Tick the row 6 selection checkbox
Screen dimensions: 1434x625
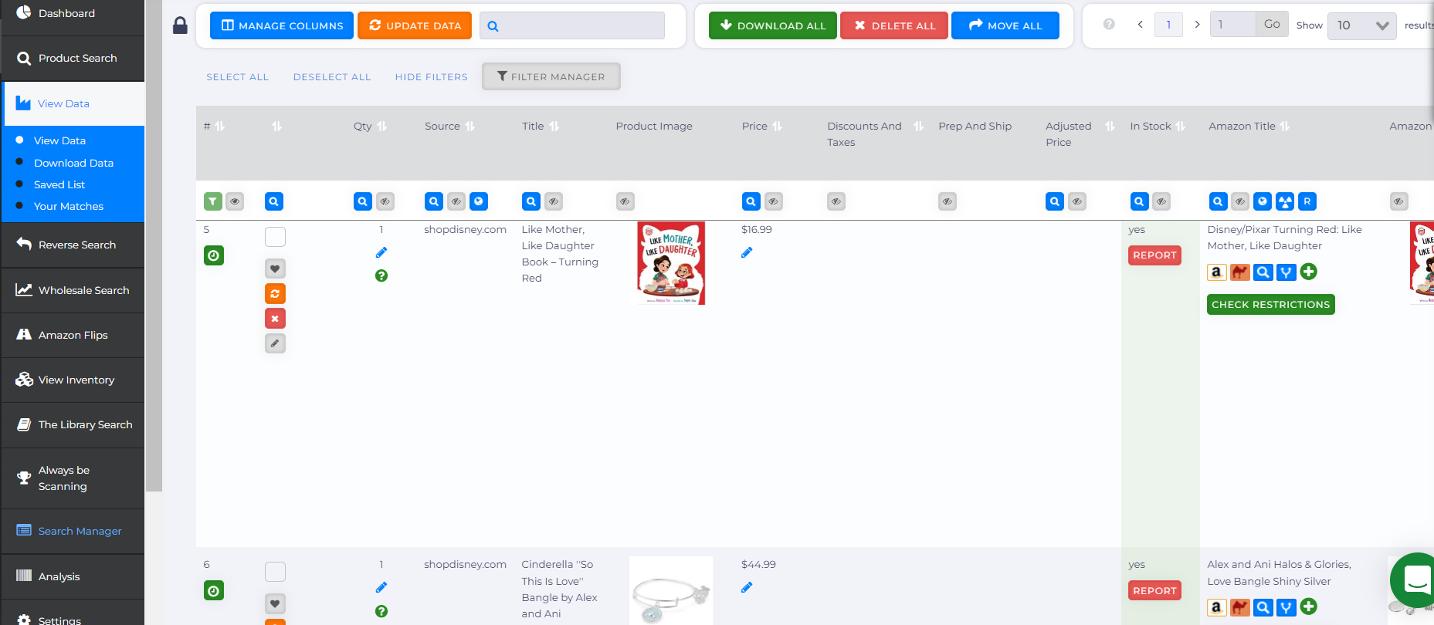pyautogui.click(x=275, y=572)
